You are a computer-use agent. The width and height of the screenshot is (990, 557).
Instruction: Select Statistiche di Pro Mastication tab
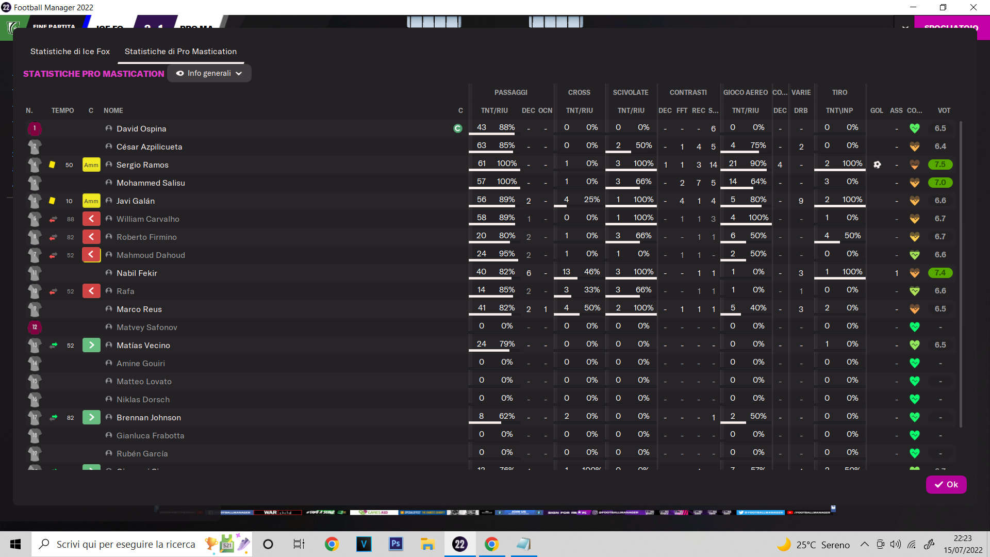pyautogui.click(x=180, y=52)
